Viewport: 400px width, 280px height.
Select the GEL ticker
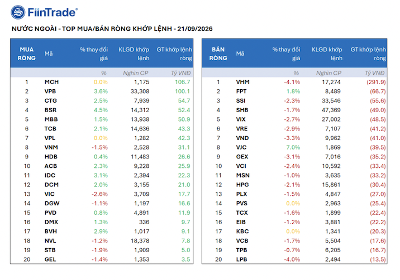(50, 259)
